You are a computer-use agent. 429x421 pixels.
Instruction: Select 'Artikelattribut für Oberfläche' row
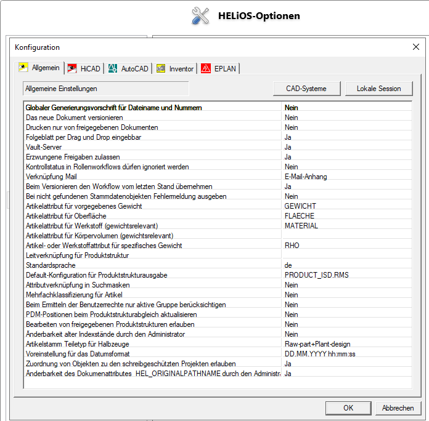[x=218, y=216]
